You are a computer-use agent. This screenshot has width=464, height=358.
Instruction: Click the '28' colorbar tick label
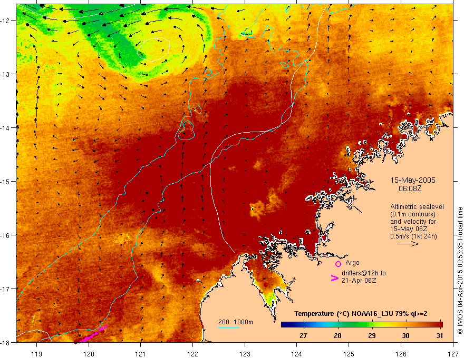(x=337, y=335)
